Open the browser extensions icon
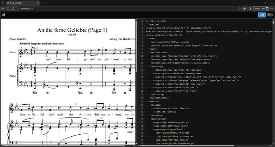This screenshot has height=147, width=275. pyautogui.click(x=244, y=9)
